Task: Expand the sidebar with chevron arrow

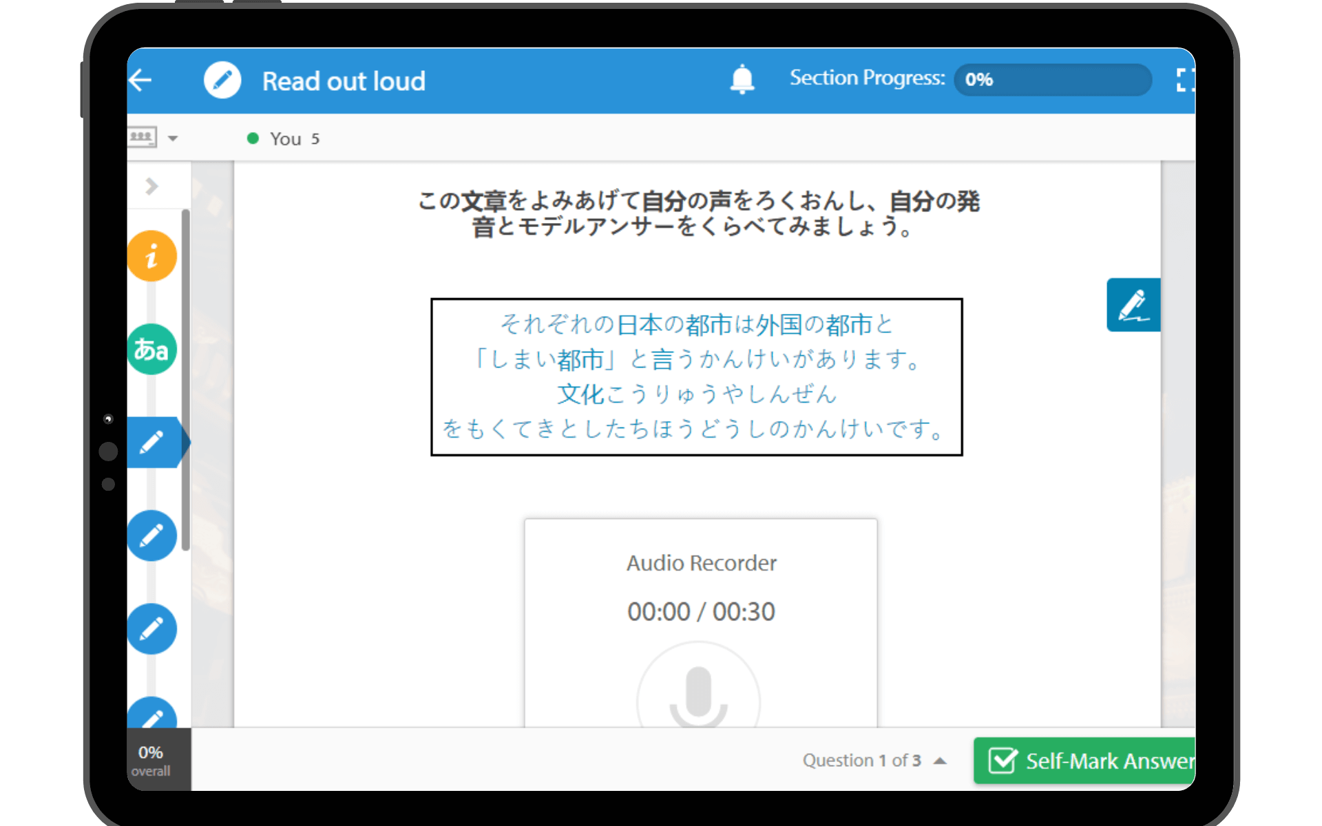Action: click(152, 187)
